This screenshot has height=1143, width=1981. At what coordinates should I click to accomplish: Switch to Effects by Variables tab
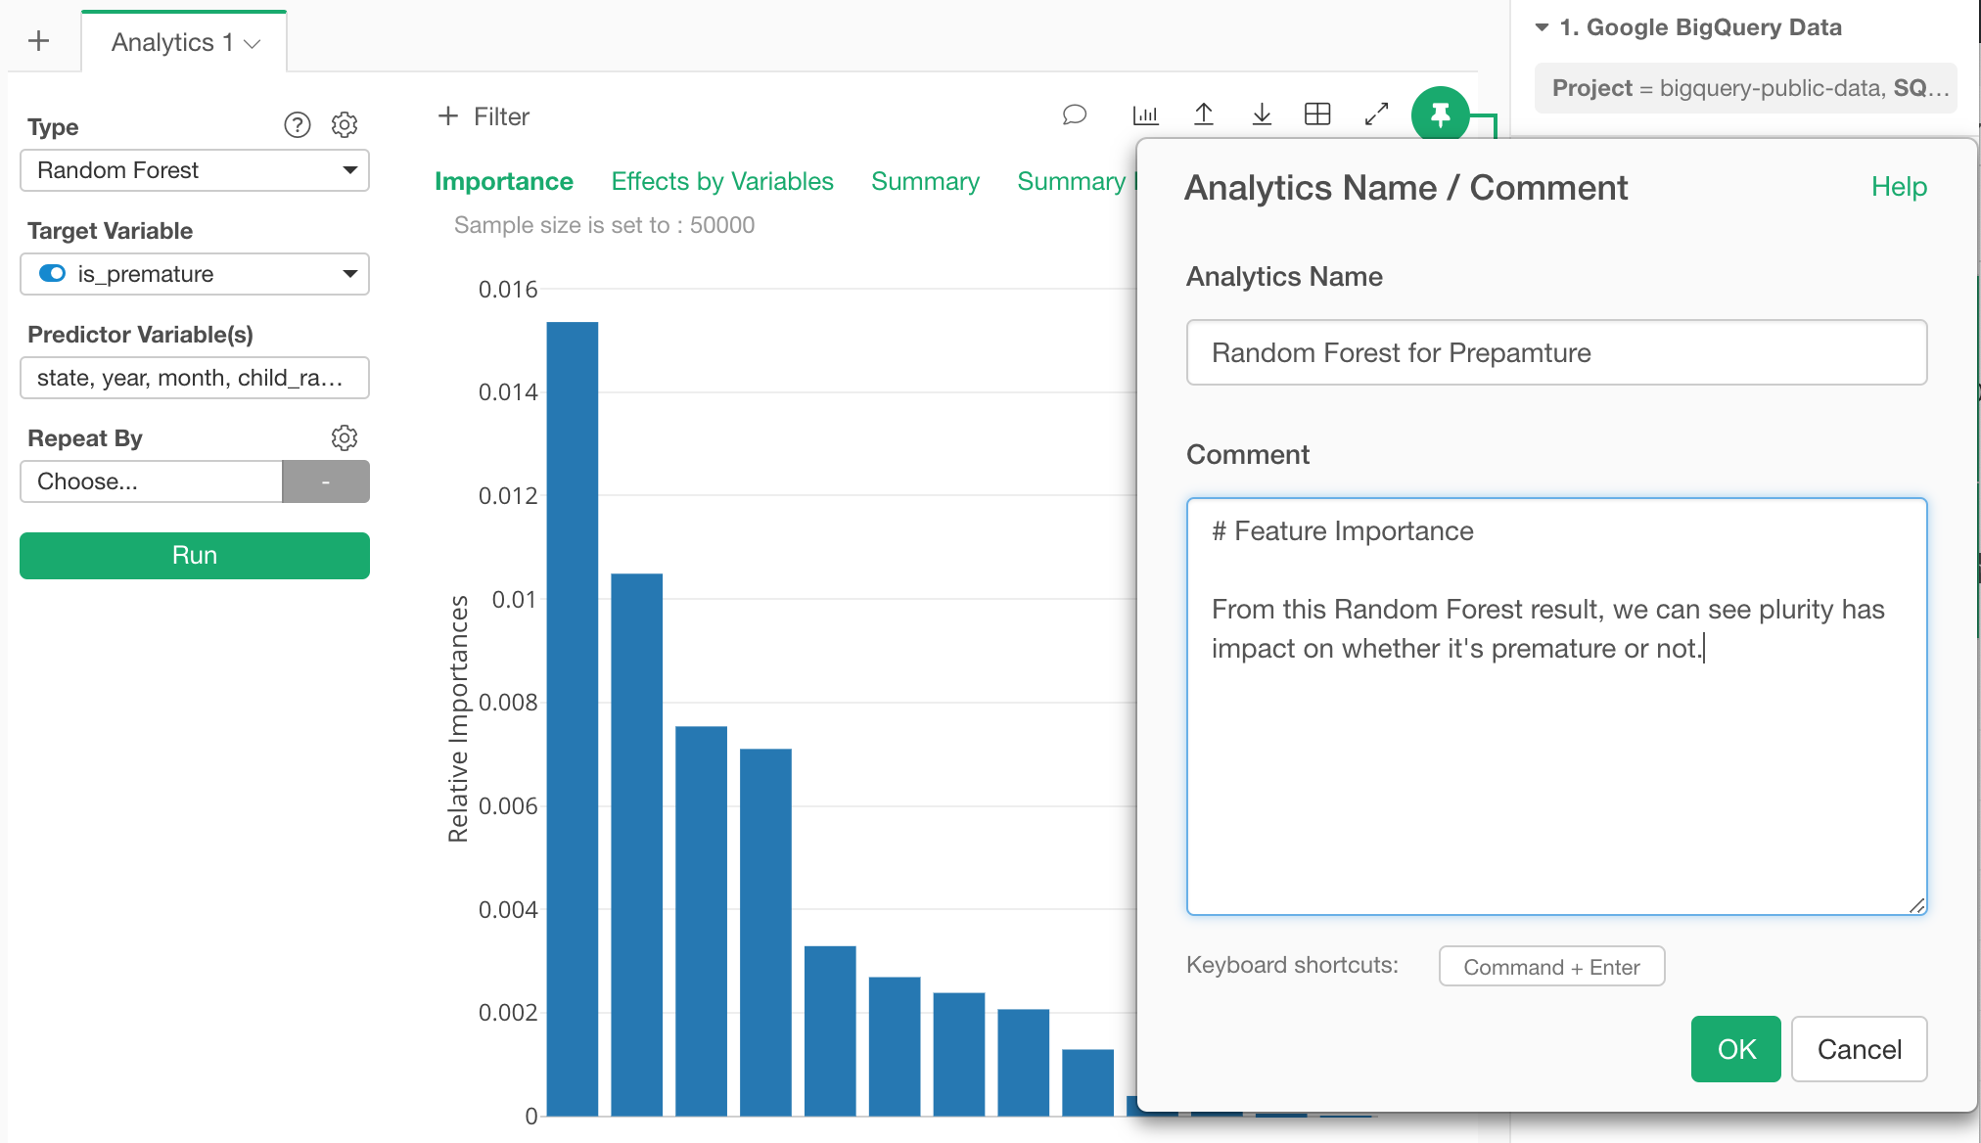point(722,181)
